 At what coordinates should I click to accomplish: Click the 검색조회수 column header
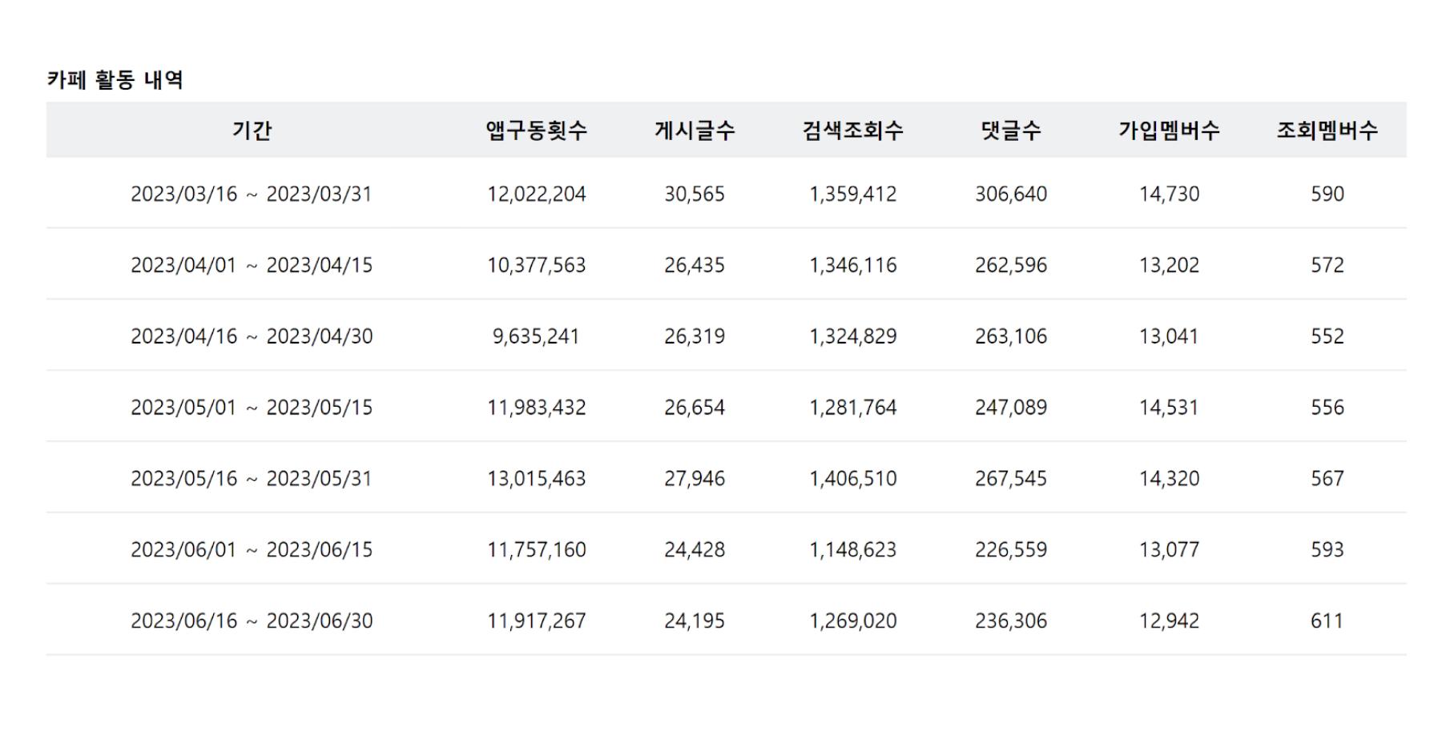[x=852, y=130]
